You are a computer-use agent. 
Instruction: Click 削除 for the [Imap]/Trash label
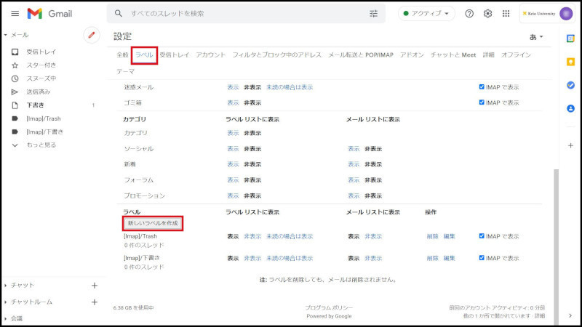(x=433, y=236)
